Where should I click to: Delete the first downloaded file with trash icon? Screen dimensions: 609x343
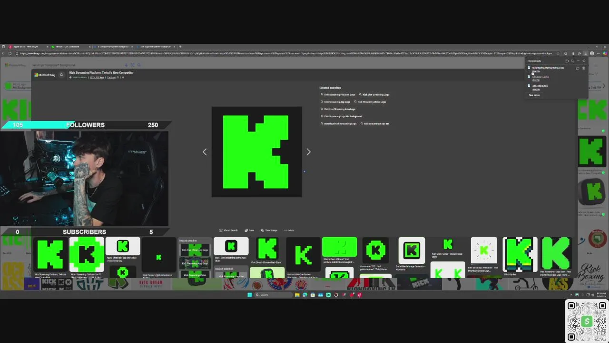584,68
